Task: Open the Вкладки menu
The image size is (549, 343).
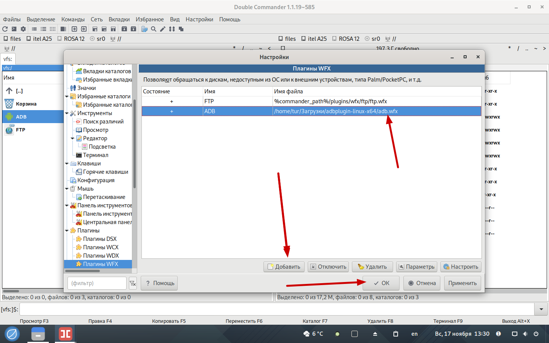Action: pyautogui.click(x=119, y=19)
